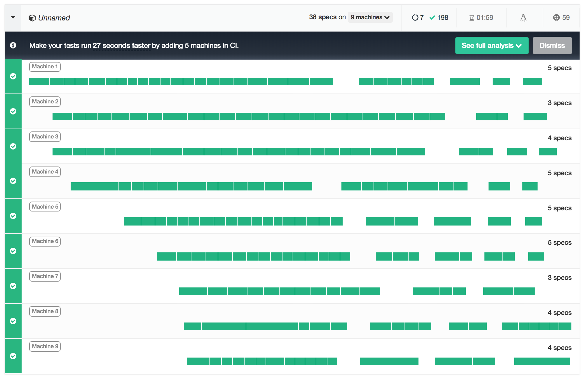Screen dimensions: 586x378
Task: Select the Machine 2 label
Action: click(x=45, y=102)
